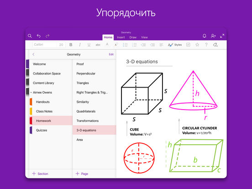Add the question mark tag
This screenshot has height=189, width=252.
pyautogui.click(x=206, y=45)
